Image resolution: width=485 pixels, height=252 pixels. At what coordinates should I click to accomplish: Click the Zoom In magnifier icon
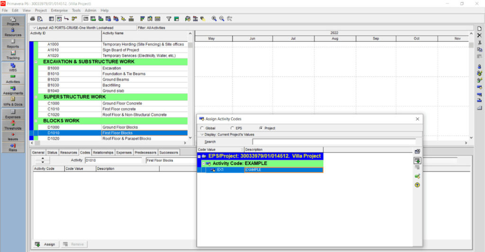(x=214, y=19)
